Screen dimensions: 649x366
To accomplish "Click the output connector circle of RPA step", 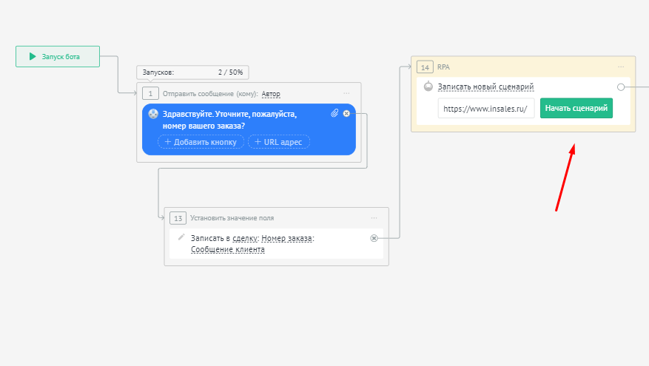I will click(621, 87).
